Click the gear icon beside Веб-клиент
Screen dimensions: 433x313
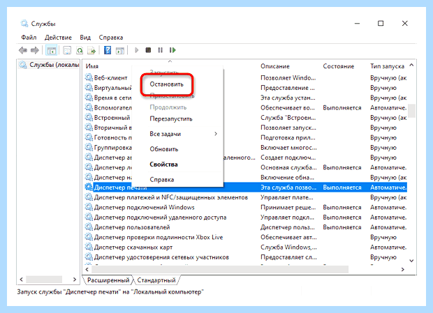[89, 77]
